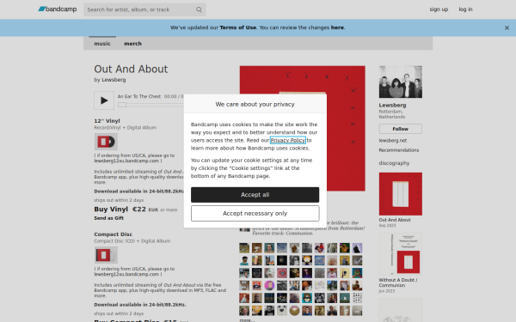Open the Recommendations link
This screenshot has width=516, height=322.
point(399,150)
